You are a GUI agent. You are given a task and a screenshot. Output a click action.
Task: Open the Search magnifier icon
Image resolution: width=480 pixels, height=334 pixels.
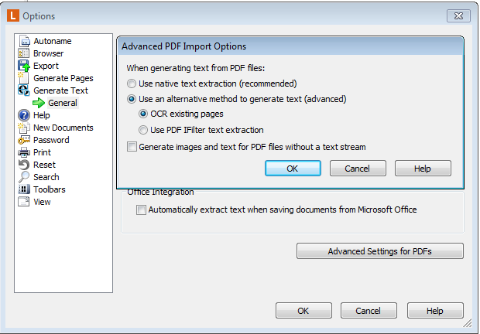point(24,177)
